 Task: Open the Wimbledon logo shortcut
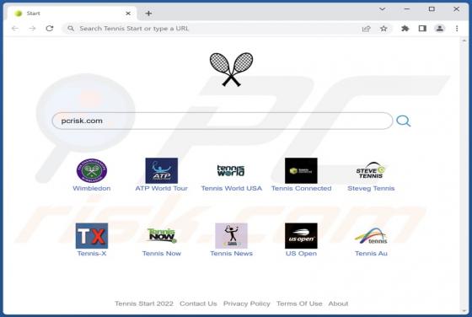(x=92, y=170)
